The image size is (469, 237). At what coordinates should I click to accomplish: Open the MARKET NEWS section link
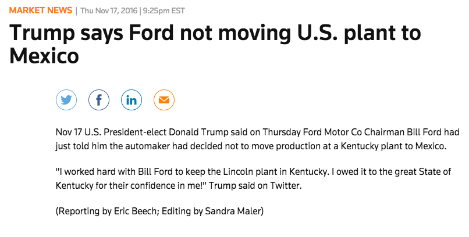41,10
